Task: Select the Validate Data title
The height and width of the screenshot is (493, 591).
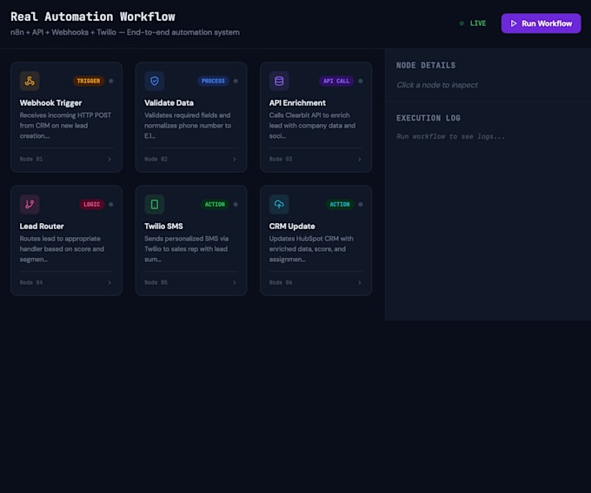Action: 169,102
